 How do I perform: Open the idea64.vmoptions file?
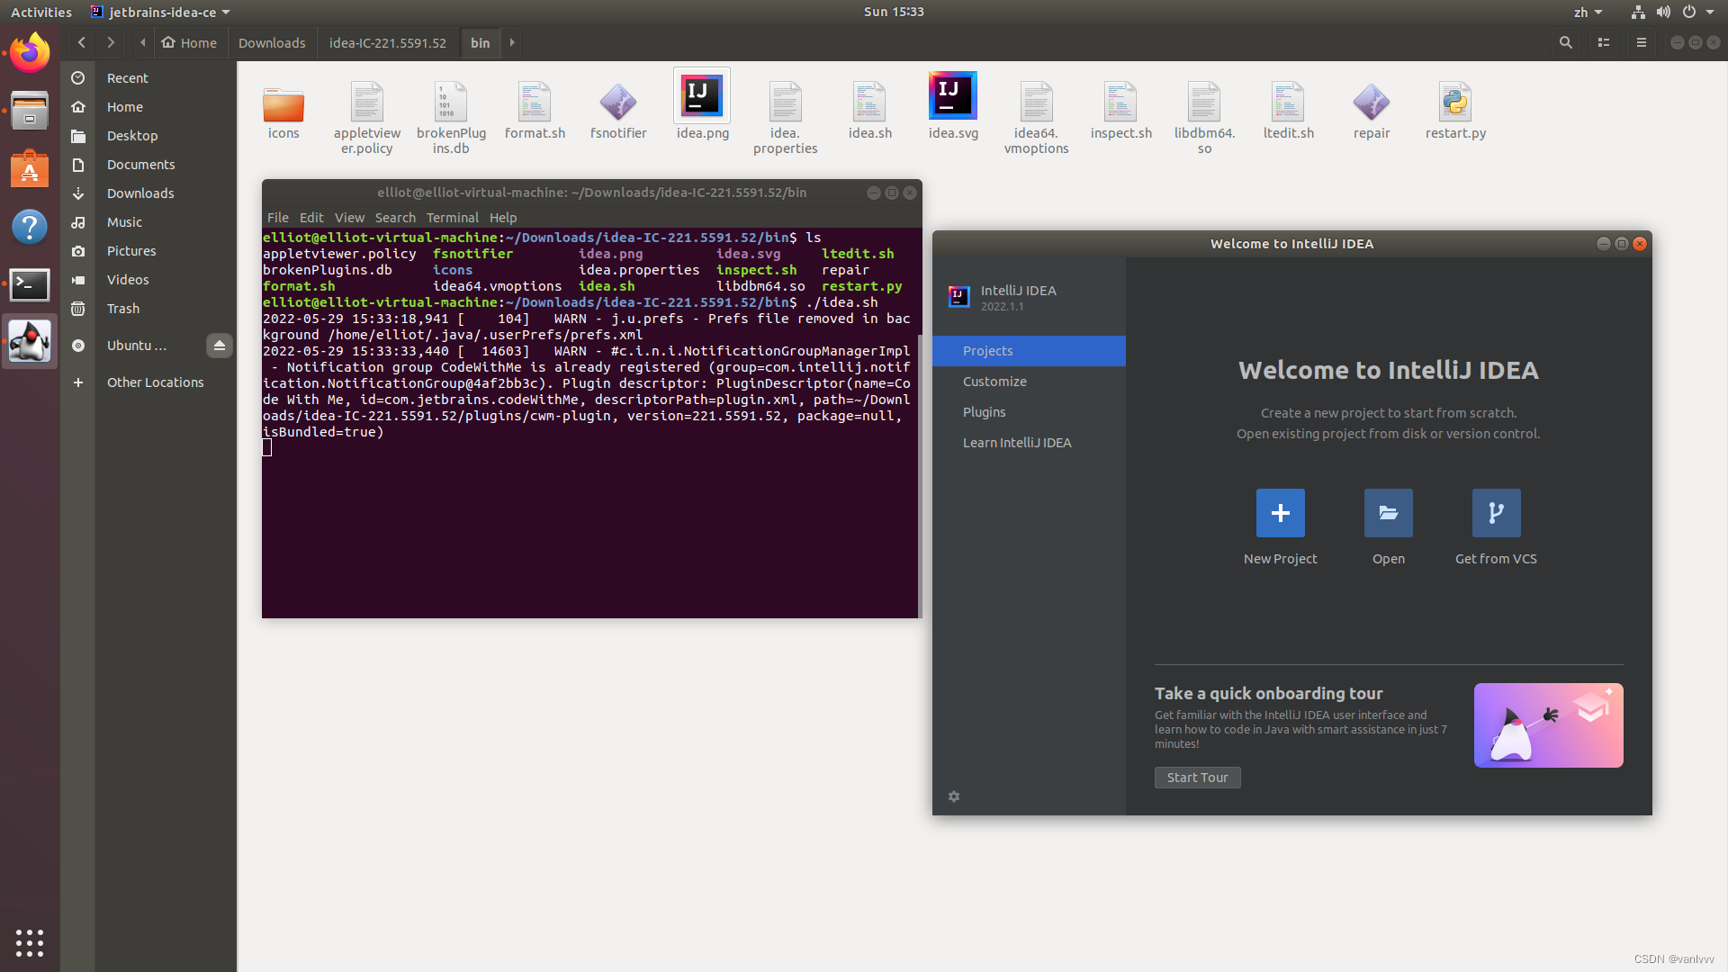point(1037,102)
